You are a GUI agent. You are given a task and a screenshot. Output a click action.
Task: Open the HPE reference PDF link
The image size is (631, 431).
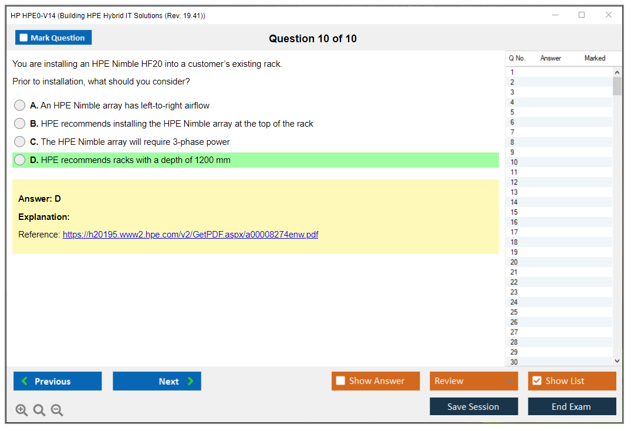190,235
